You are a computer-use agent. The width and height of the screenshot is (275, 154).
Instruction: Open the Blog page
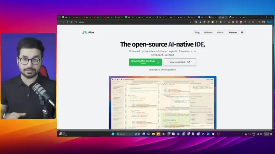pyautogui.click(x=197, y=32)
